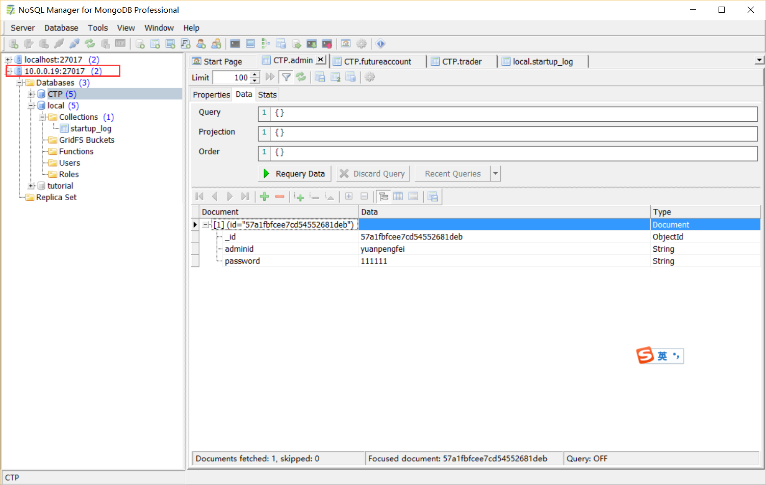The image size is (766, 485).
Task: Select the Replica Set tree node
Action: 56,198
